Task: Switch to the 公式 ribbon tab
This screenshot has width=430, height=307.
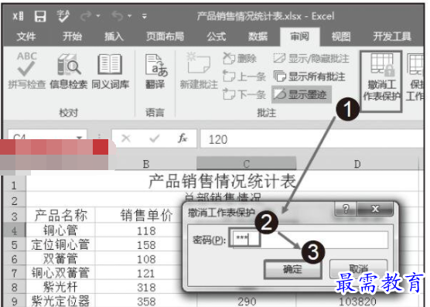Action: point(216,36)
